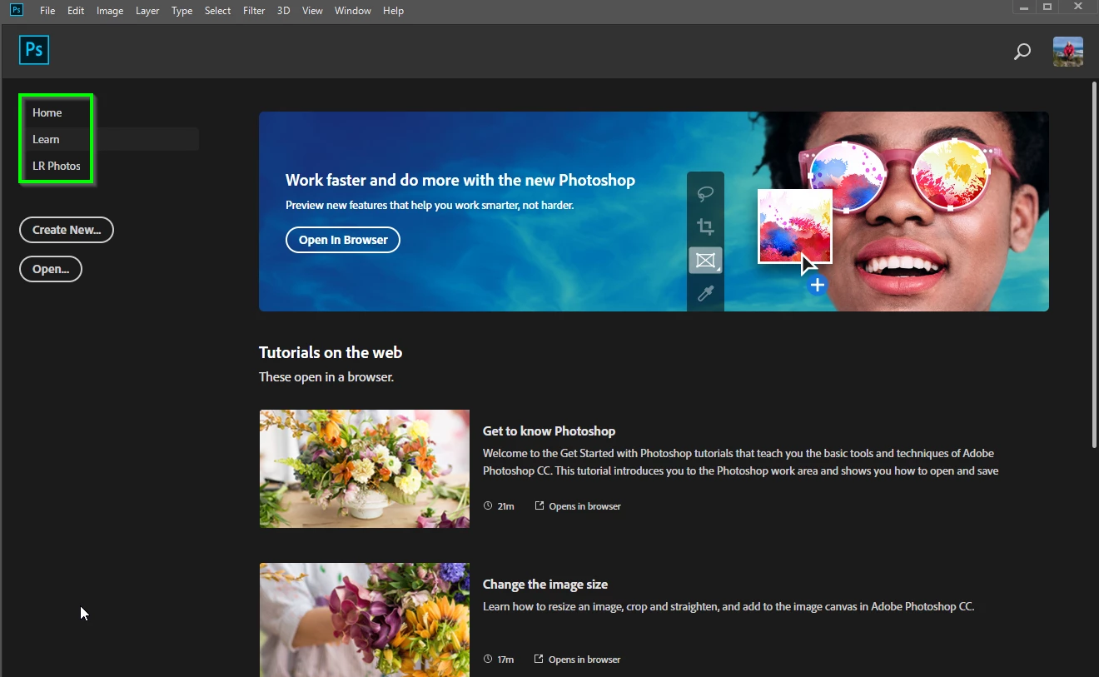The image size is (1099, 677).
Task: Click the 17m duration label
Action: 505,660
